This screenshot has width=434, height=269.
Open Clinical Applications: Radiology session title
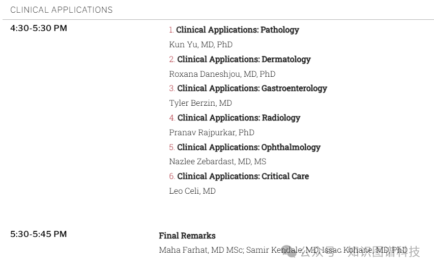(x=239, y=117)
